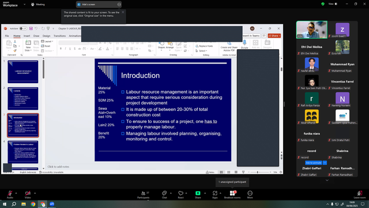Click the Undo arrow in PowerPoint
This screenshot has width=369, height=208.
point(36,28)
